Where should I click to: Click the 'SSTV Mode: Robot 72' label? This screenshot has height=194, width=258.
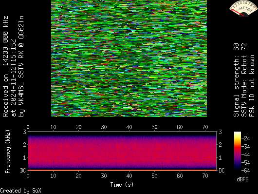pos(244,80)
